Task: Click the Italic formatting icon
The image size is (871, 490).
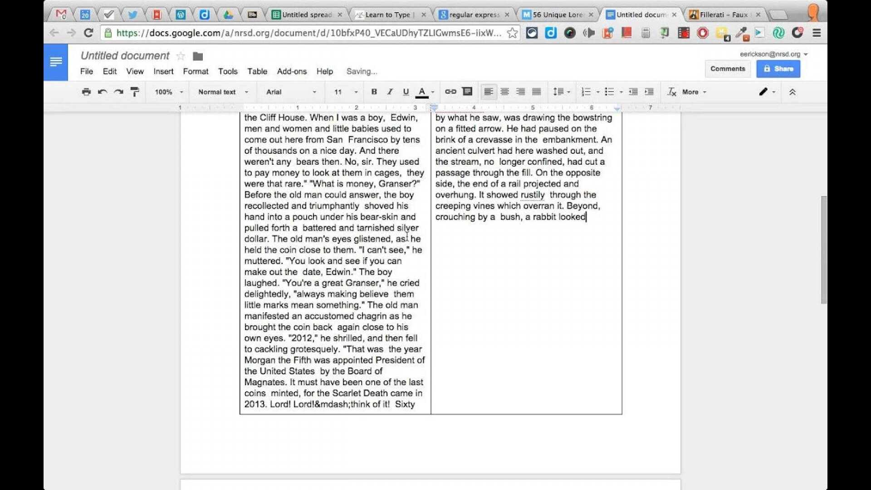Action: [x=389, y=92]
